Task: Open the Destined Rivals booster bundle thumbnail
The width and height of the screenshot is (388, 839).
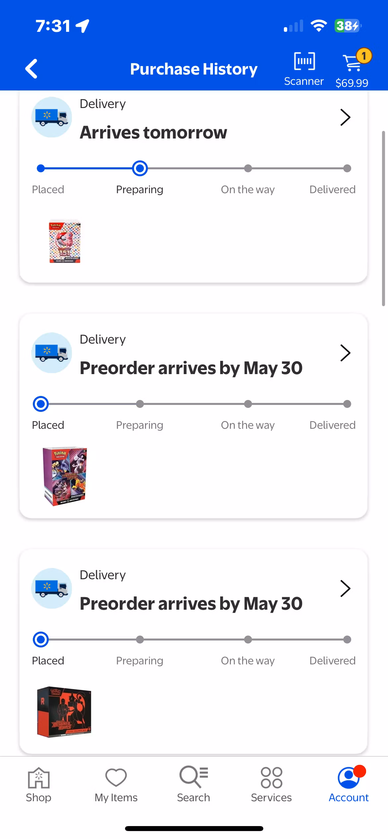Action: (x=65, y=476)
